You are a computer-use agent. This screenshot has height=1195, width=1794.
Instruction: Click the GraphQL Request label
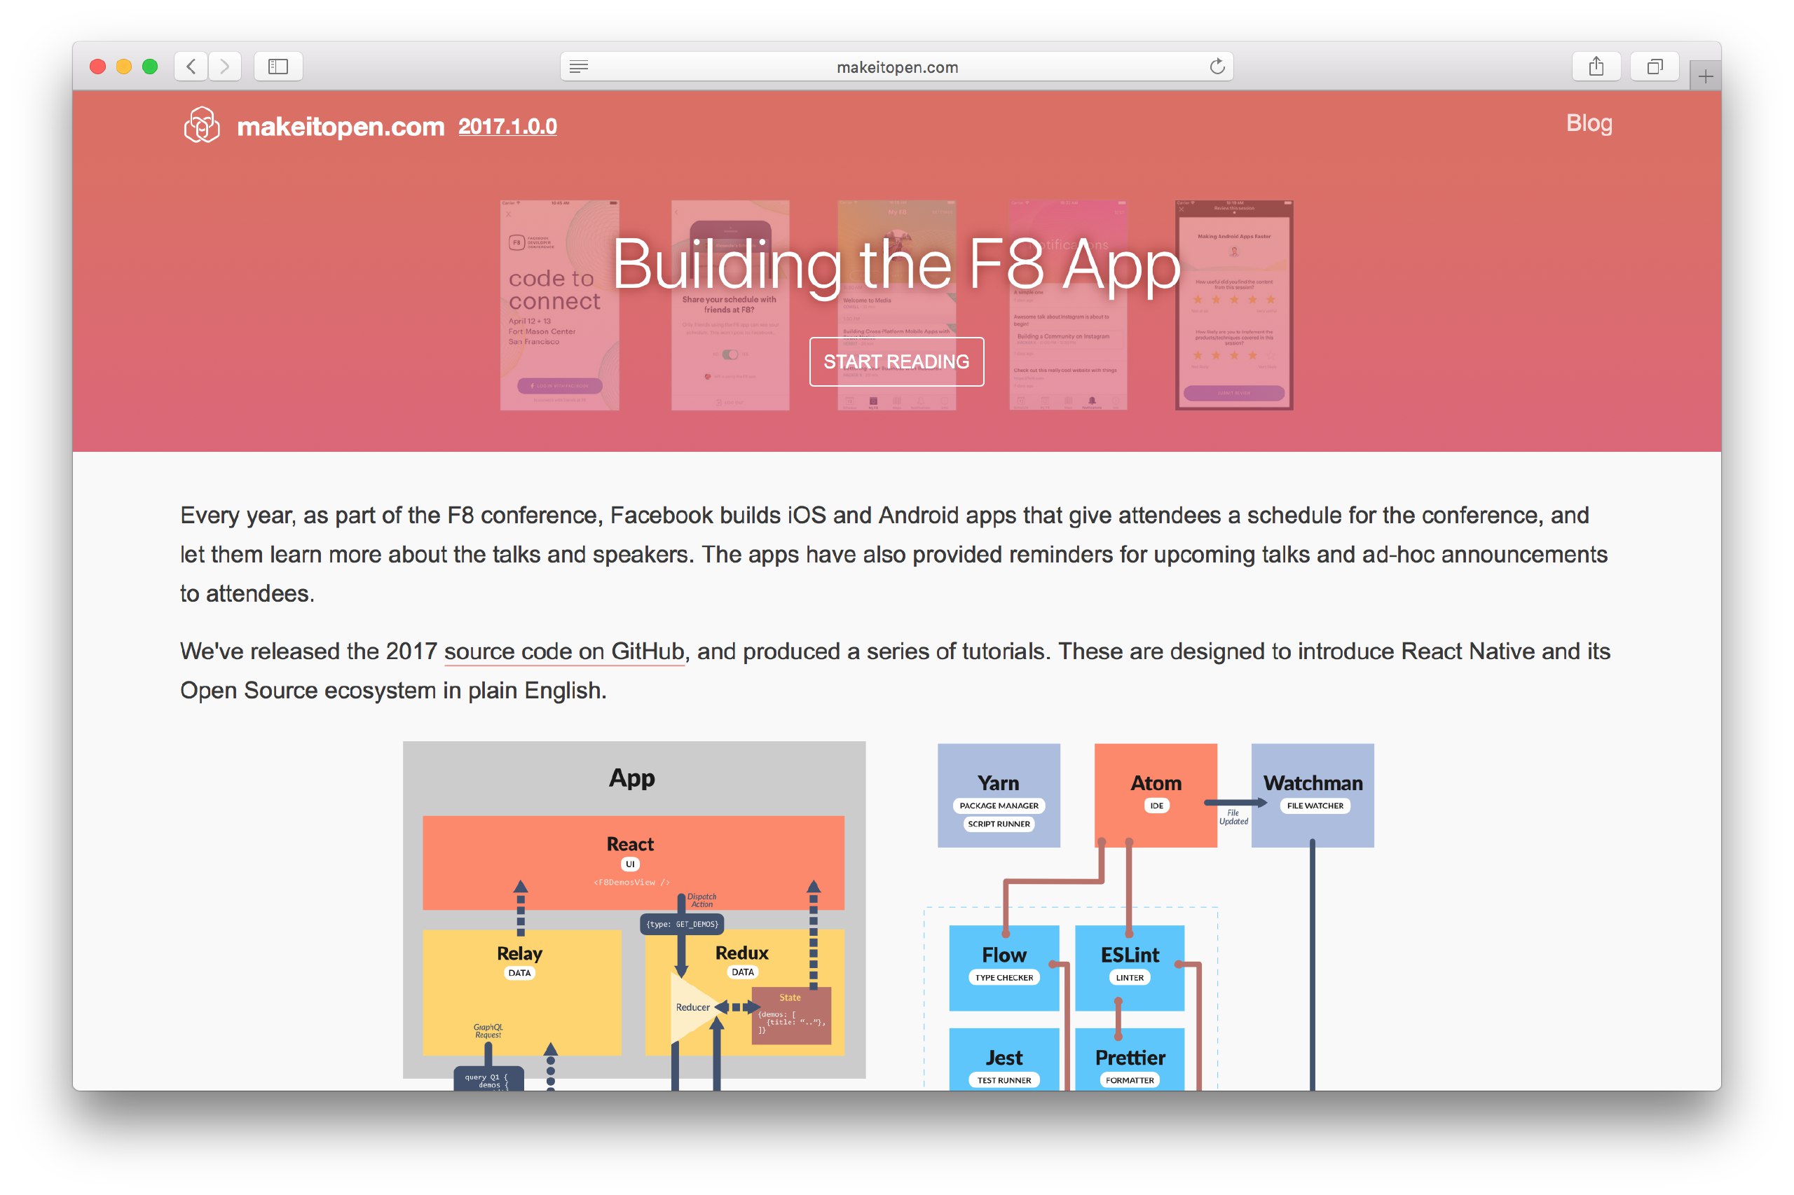488,1030
